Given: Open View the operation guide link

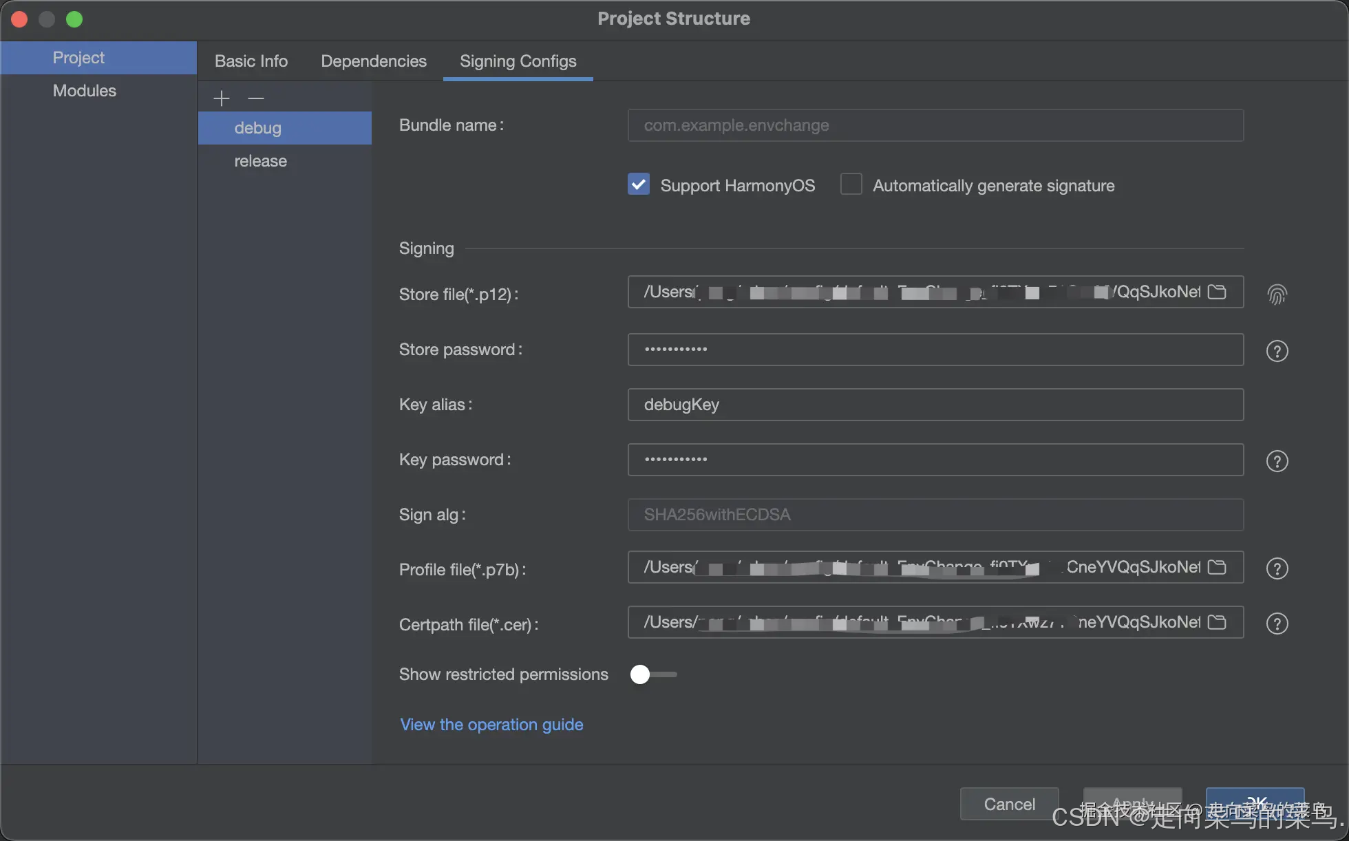Looking at the screenshot, I should (491, 725).
